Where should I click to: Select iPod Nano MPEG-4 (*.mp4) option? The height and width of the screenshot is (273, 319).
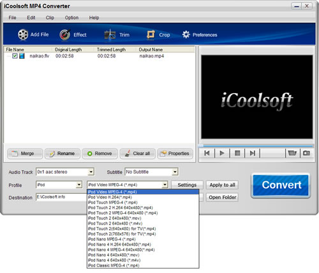coord(143,239)
